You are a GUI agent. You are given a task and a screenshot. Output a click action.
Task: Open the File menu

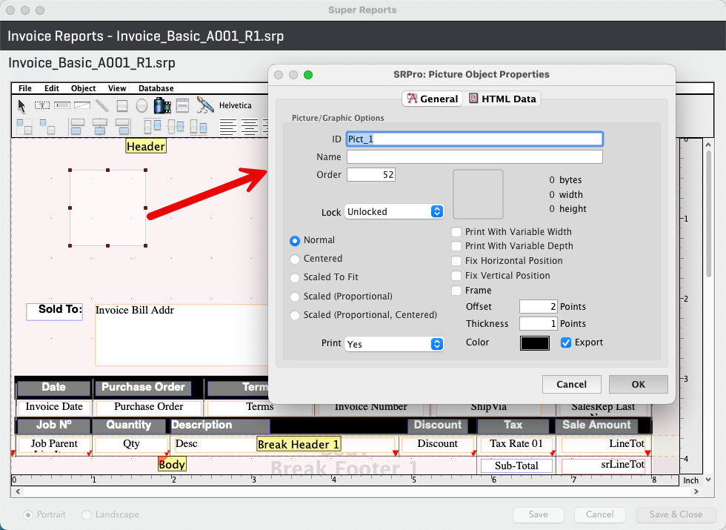pyautogui.click(x=25, y=88)
